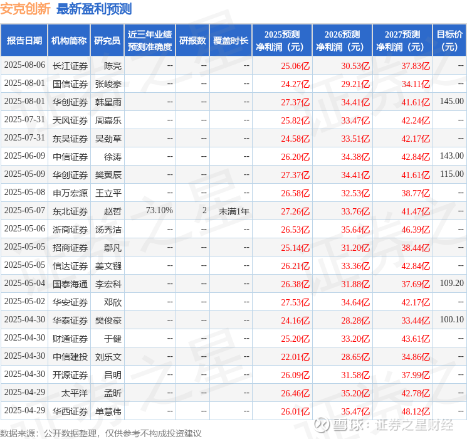The width and height of the screenshot is (467, 439).
Task: Select the 华西证券 institution cell
Action: (x=70, y=411)
